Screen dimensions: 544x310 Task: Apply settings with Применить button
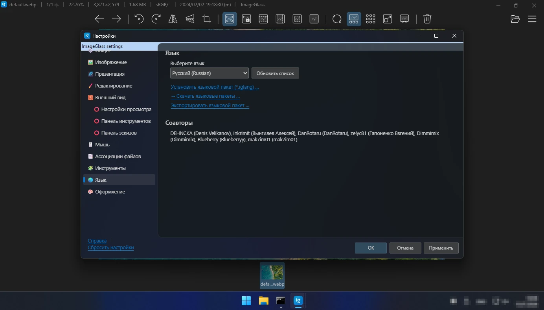(x=441, y=248)
